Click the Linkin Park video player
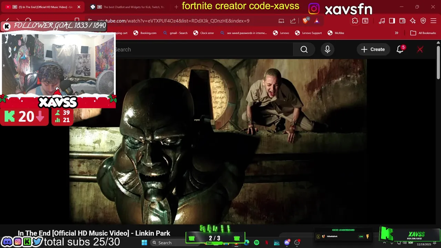Viewport: 441px width, 248px height. click(218, 141)
